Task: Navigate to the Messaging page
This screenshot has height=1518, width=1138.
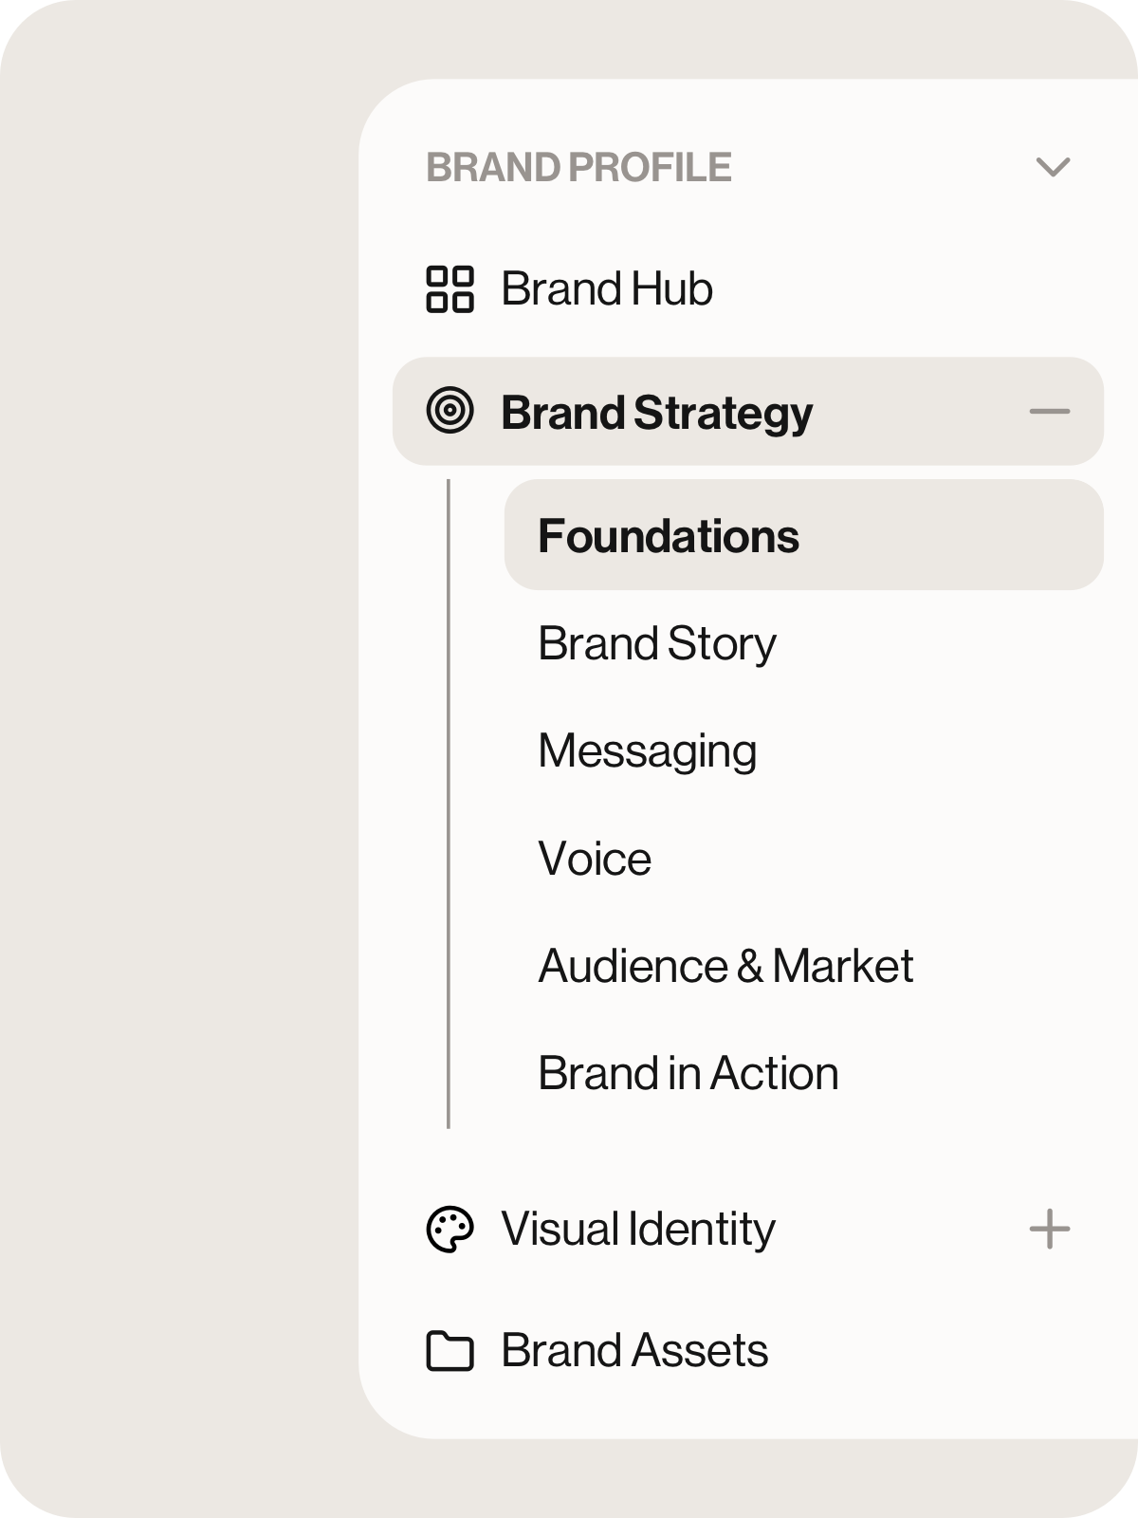Action: 648,750
